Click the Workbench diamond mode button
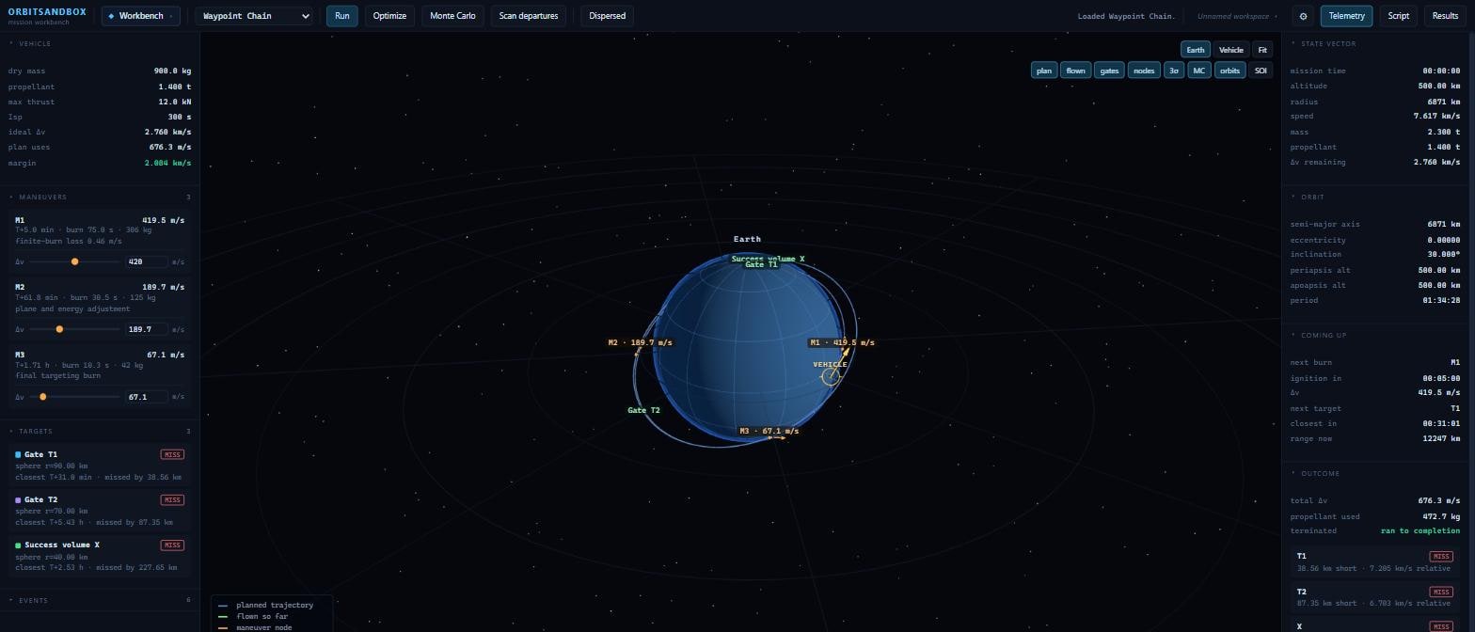 coord(140,16)
